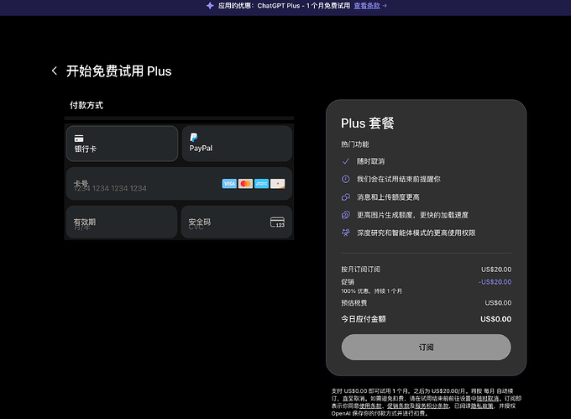571x419 pixels.
Task: Click the clock icon beside 我们会在试用结束前提醒你
Action: (346, 179)
